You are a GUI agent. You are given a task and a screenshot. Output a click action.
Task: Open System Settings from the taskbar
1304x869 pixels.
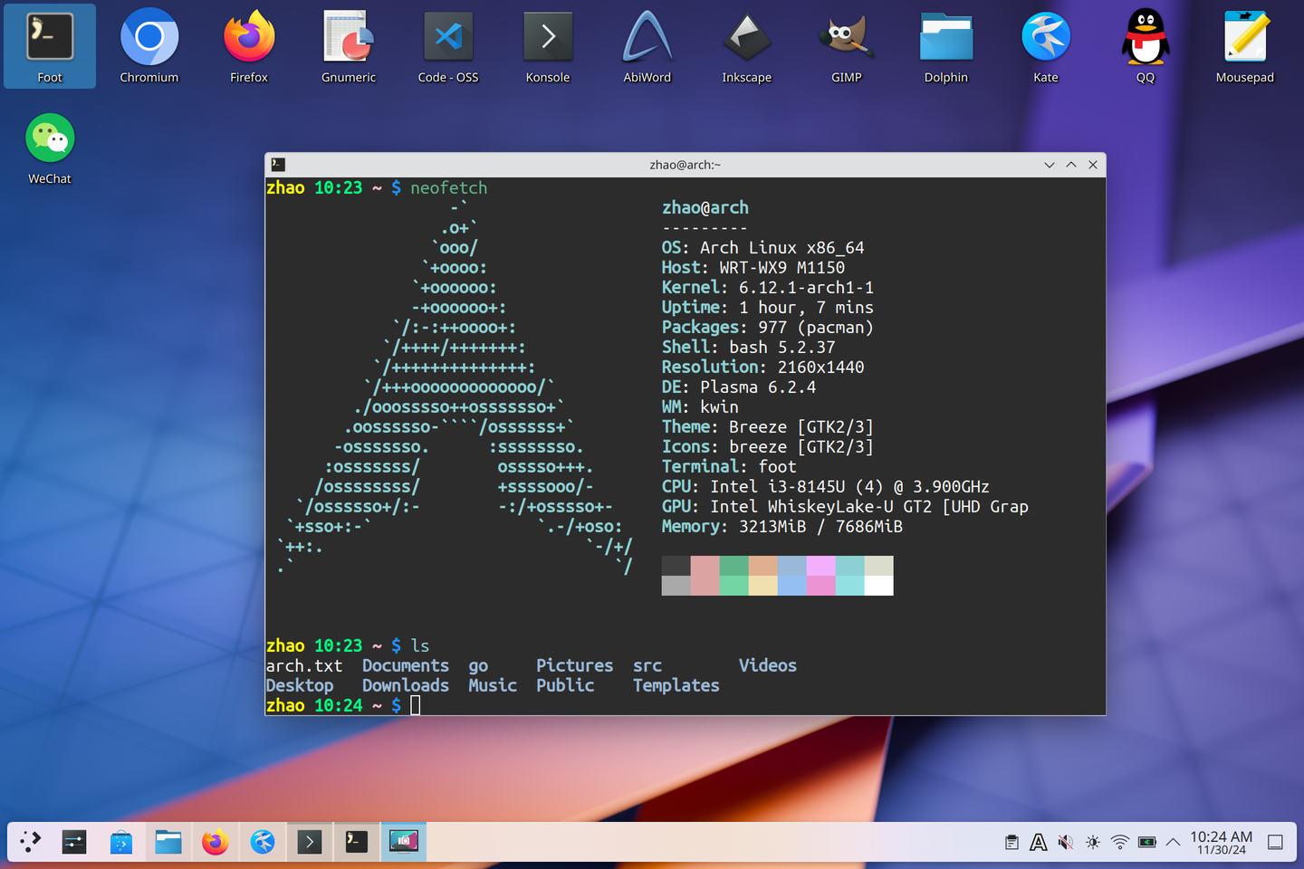pyautogui.click(x=74, y=841)
